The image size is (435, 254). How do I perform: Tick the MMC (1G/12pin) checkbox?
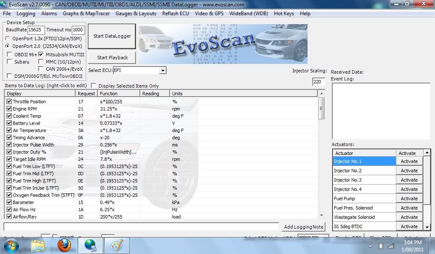[41, 61]
